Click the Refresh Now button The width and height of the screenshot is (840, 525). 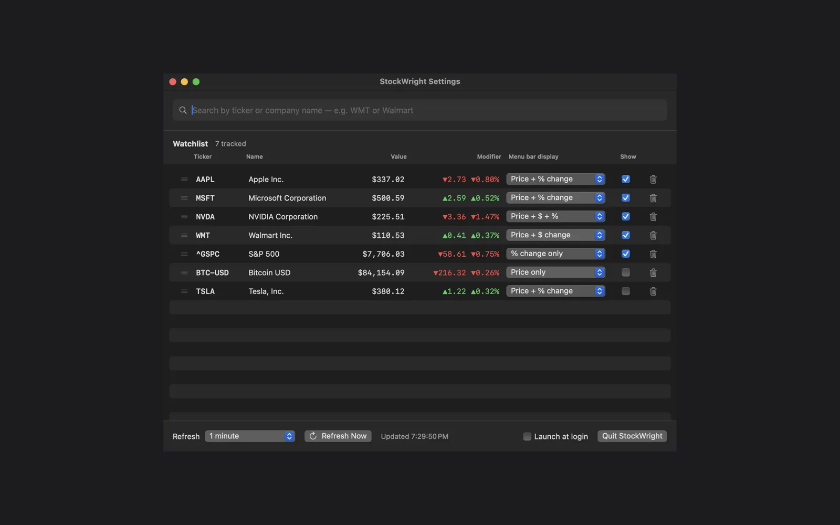(338, 436)
